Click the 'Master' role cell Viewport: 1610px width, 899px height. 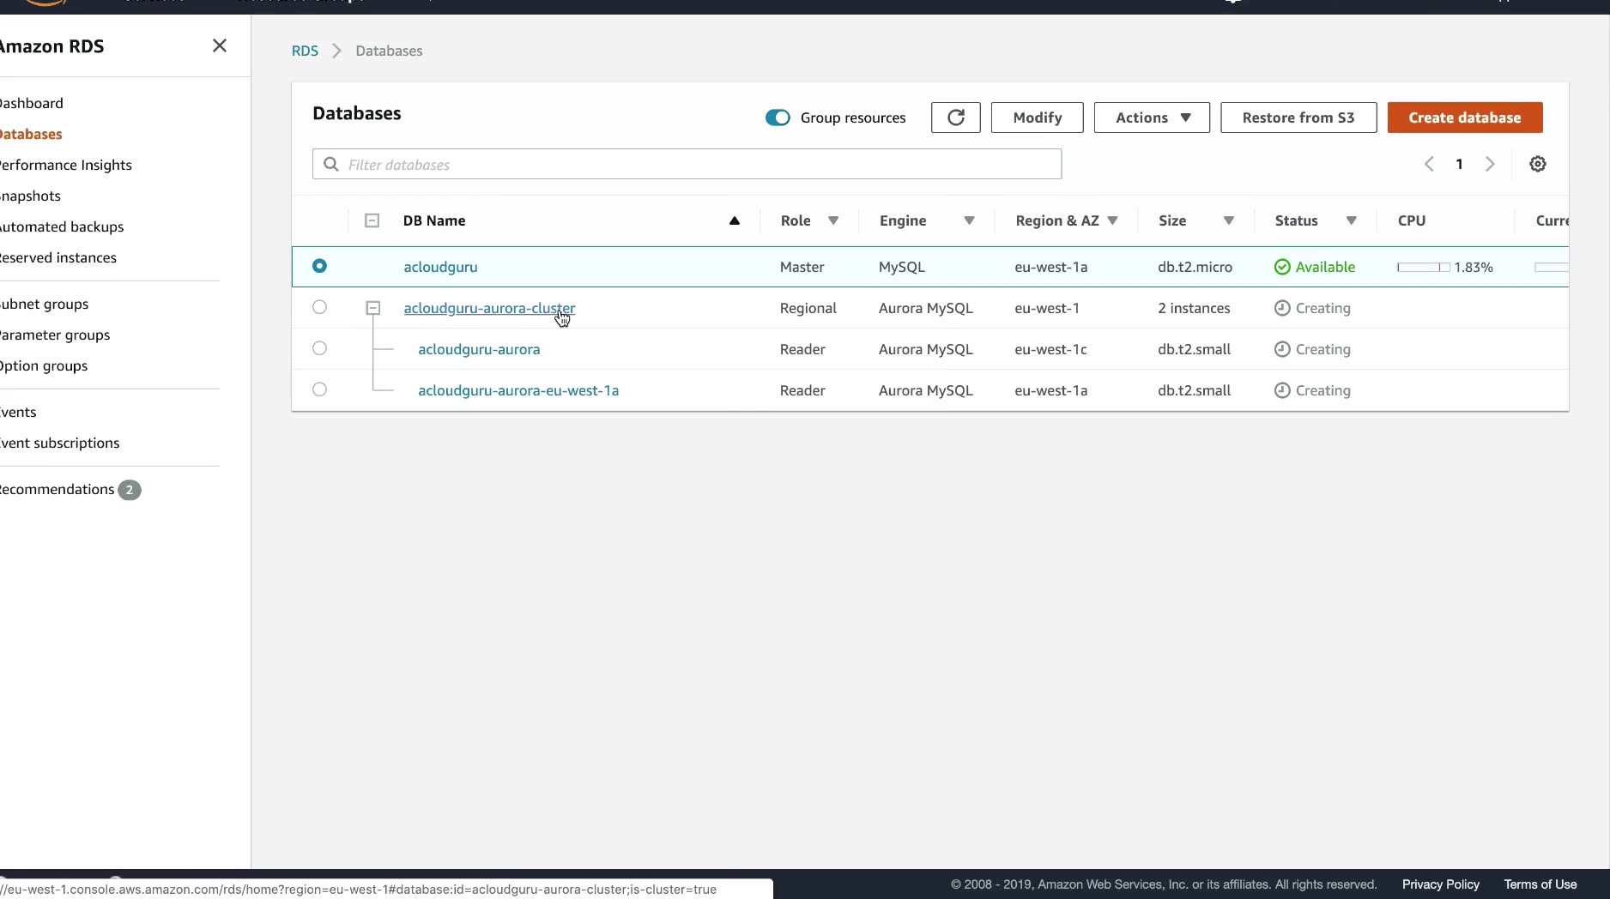tap(802, 267)
